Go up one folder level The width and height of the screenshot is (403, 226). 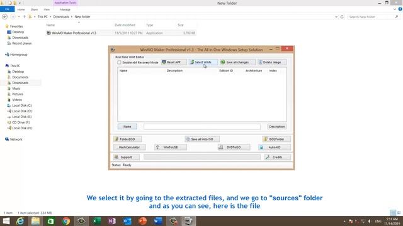tap(25, 17)
